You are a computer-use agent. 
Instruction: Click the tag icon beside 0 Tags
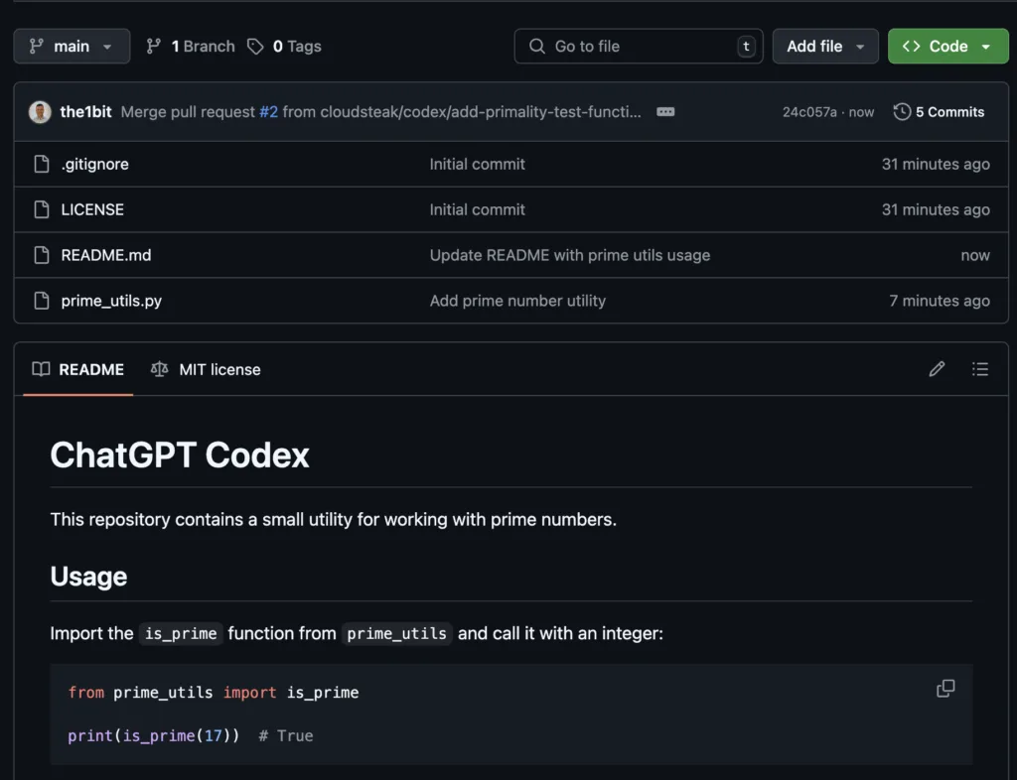coord(255,46)
